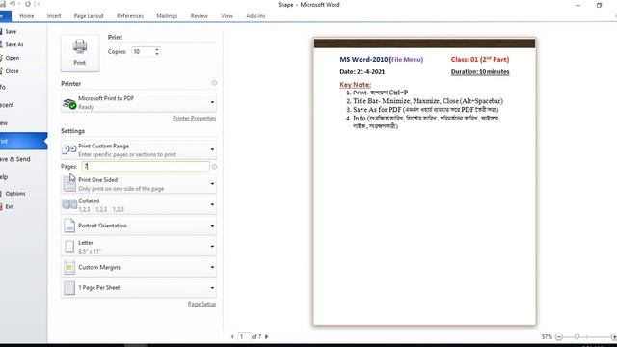
Task: Click the Collated stacked pages icon
Action: 69,204
